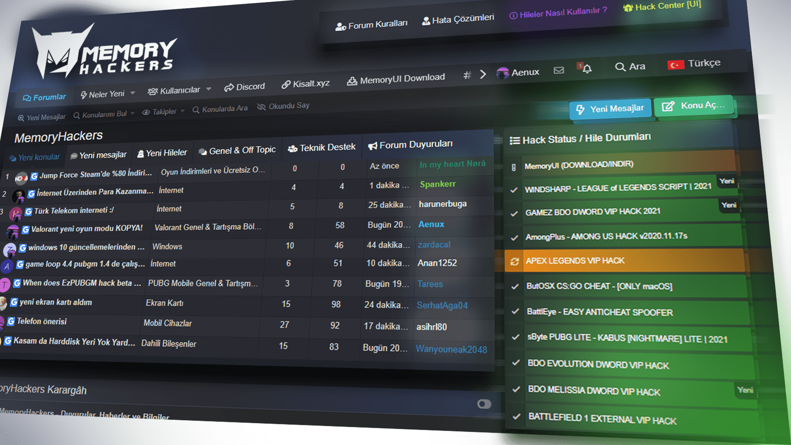Click Aenux user avatar in navbar
This screenshot has width=791, height=445.
tap(503, 73)
